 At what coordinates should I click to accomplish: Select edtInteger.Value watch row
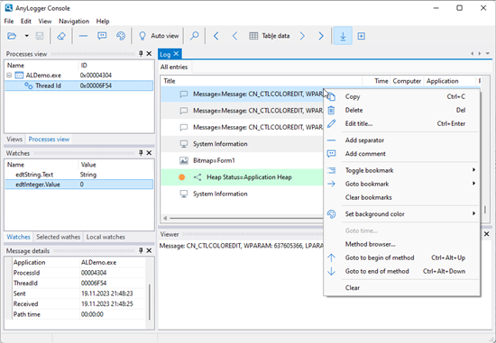(79, 185)
